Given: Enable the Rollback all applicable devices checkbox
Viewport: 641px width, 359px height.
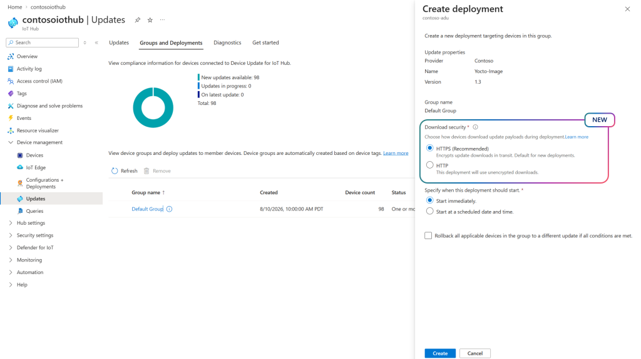Looking at the screenshot, I should pos(428,235).
